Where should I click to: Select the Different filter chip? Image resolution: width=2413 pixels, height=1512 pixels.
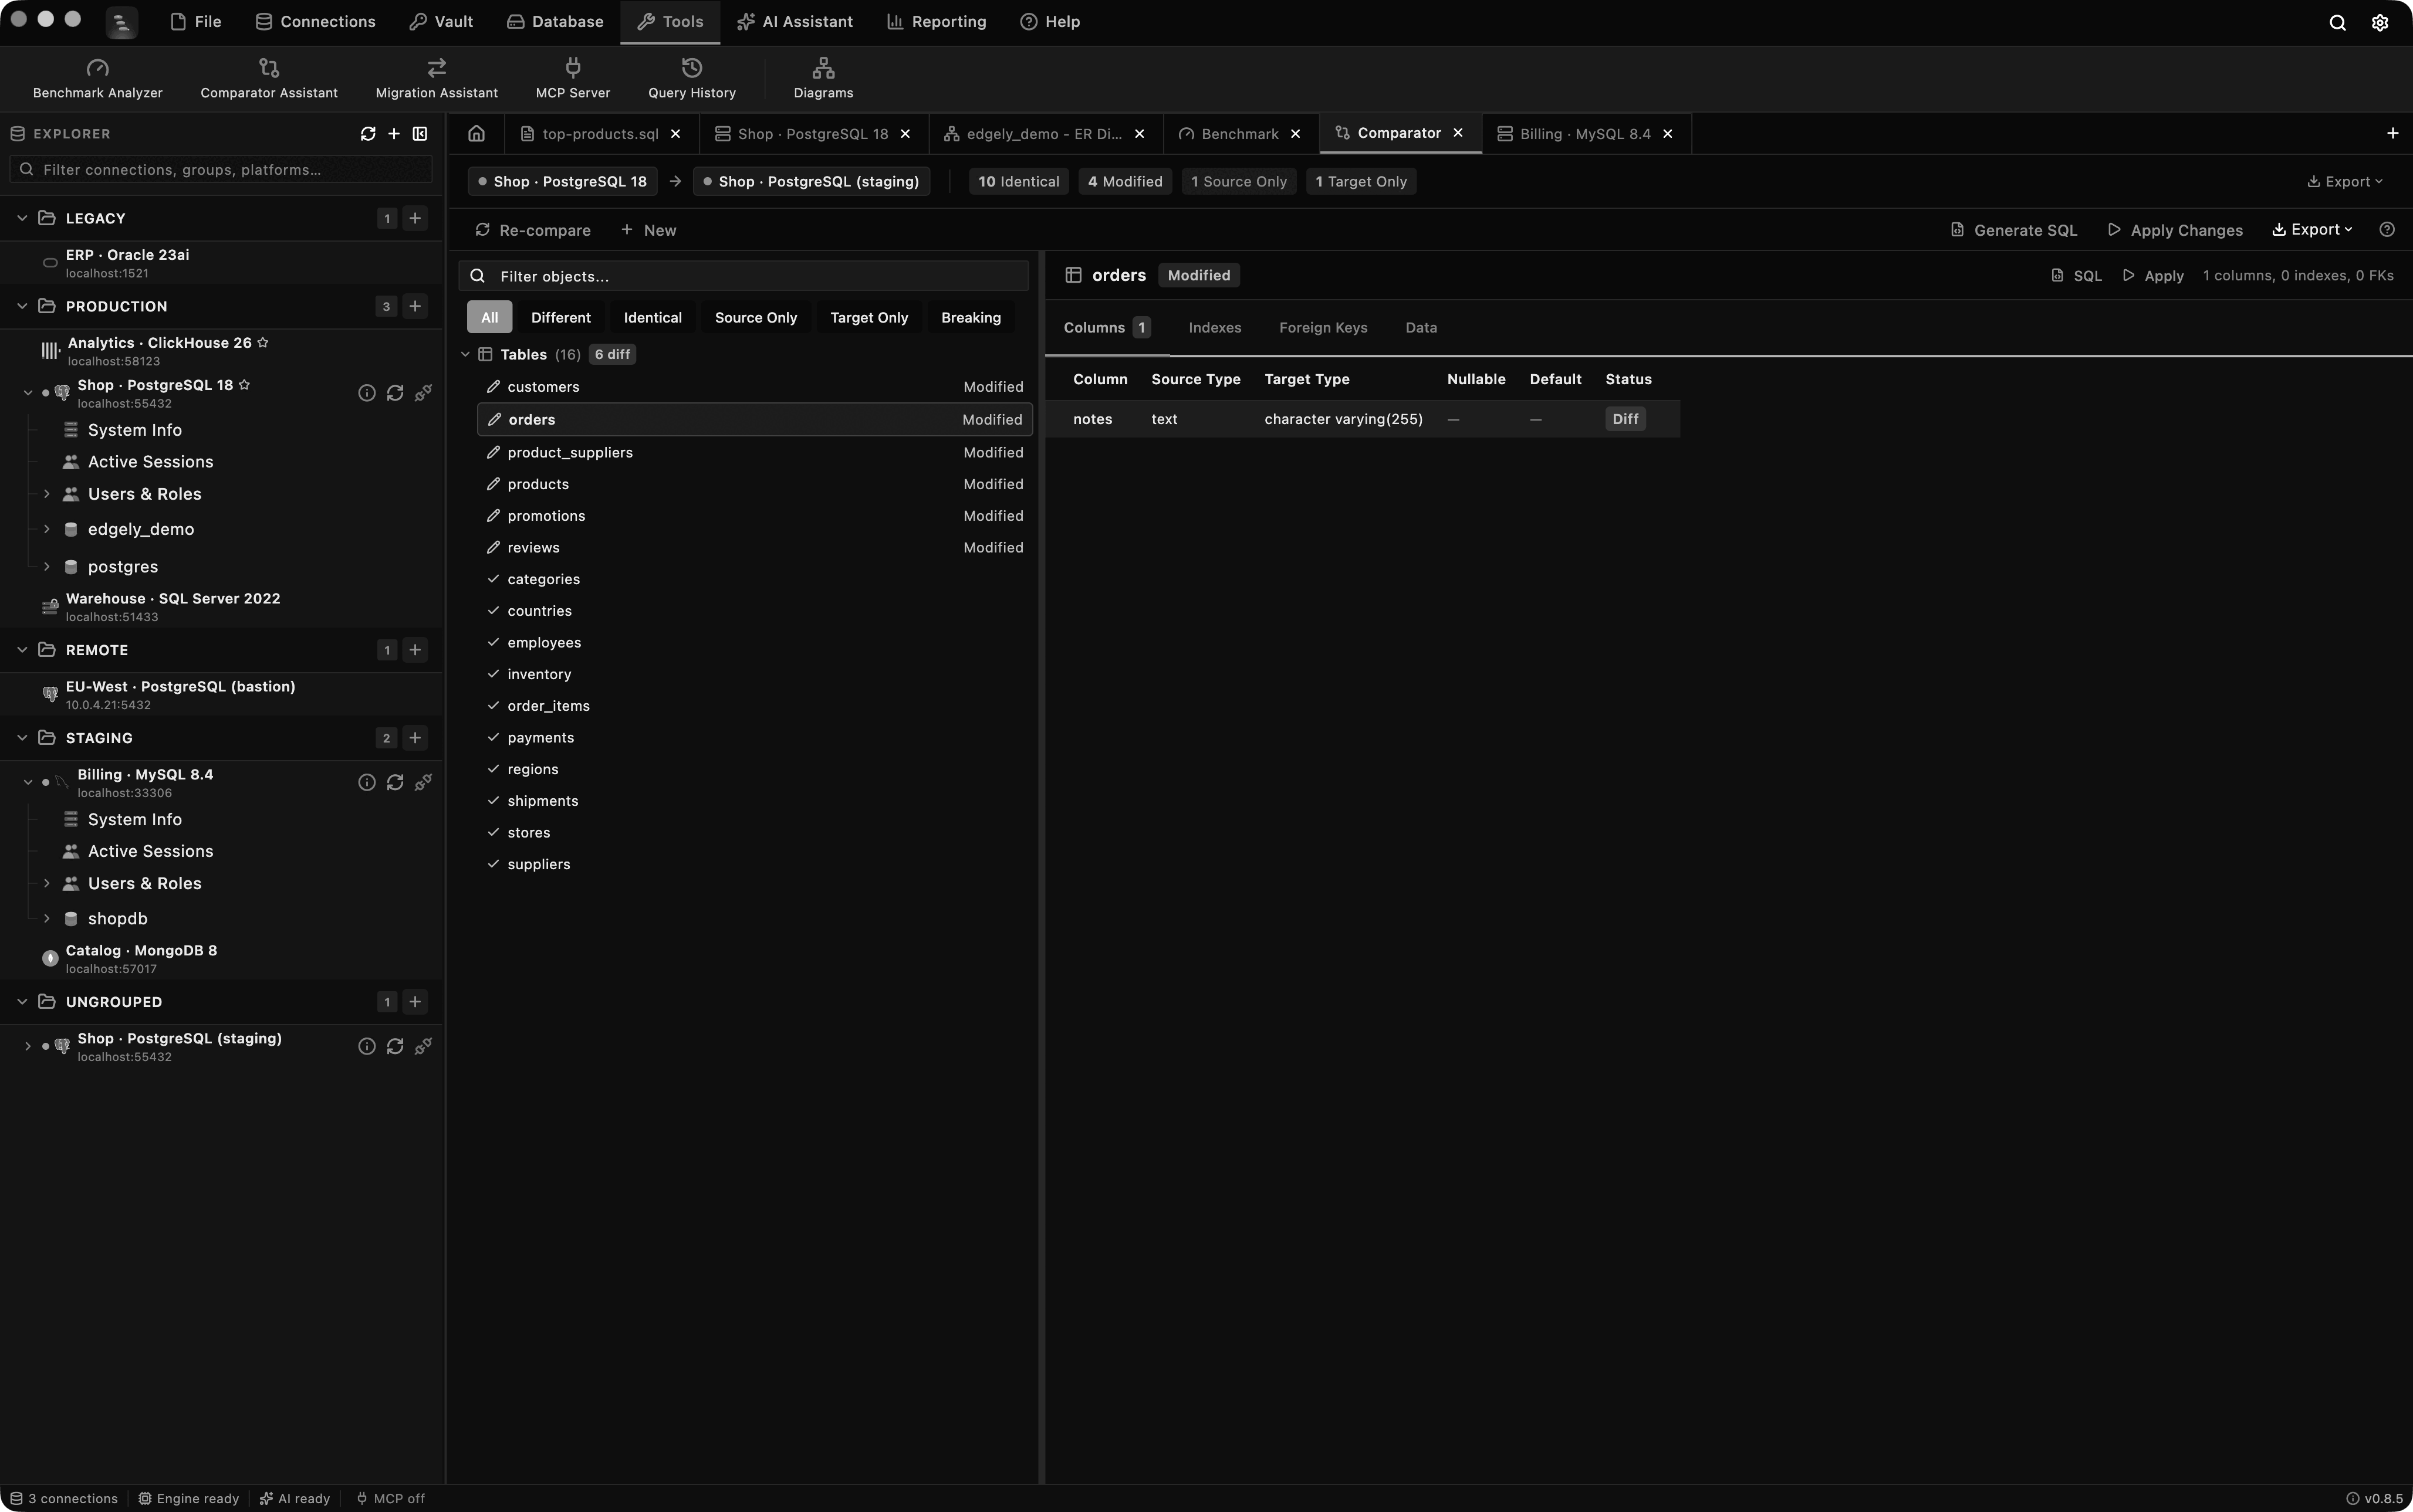(x=560, y=318)
